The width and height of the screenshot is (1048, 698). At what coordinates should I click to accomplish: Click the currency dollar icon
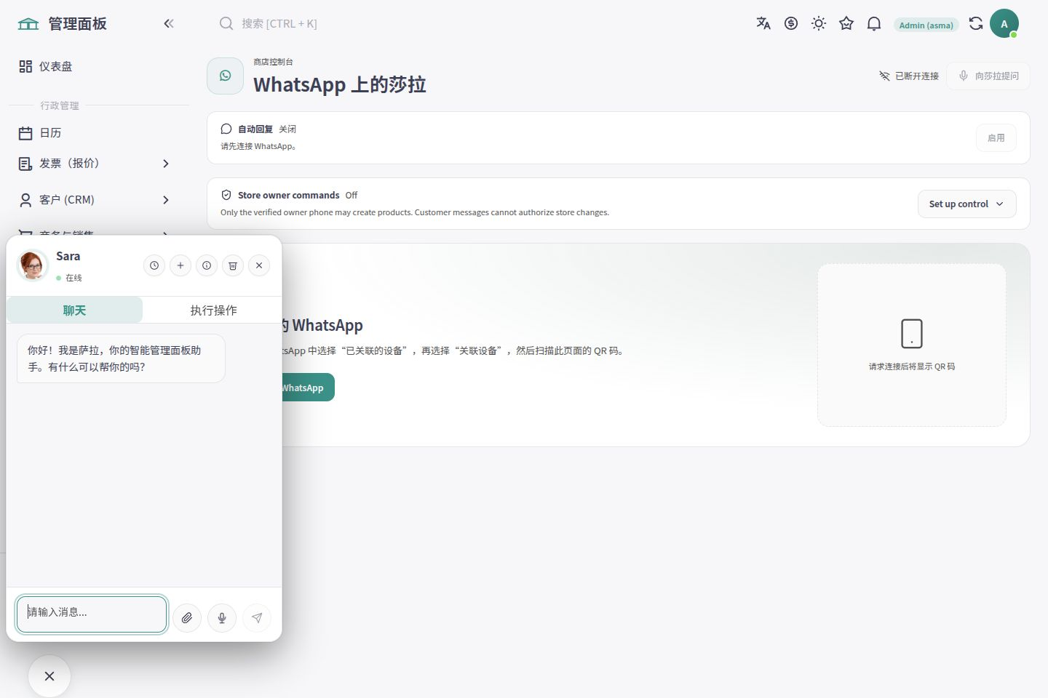[791, 23]
